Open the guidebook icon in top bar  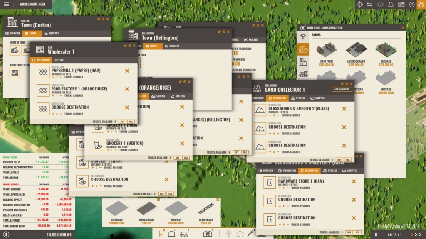401,4
